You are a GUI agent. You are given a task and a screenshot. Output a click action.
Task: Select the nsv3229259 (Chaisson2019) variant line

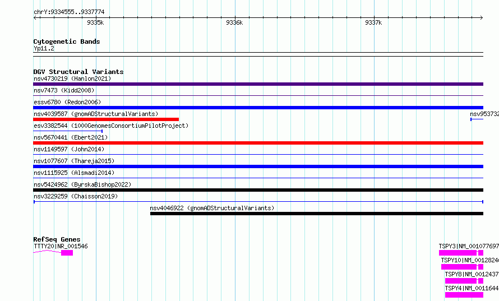pos(258,202)
